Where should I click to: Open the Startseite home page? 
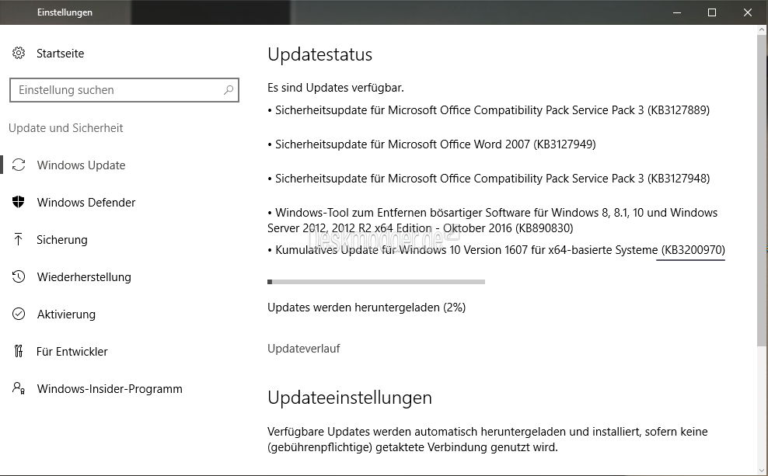(x=61, y=54)
